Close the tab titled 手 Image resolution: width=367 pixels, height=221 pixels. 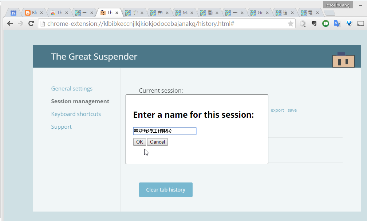(142, 13)
